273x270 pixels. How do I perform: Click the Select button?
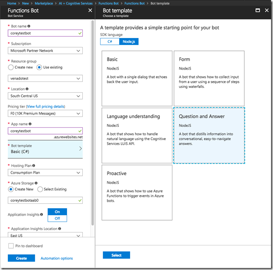click(x=116, y=255)
